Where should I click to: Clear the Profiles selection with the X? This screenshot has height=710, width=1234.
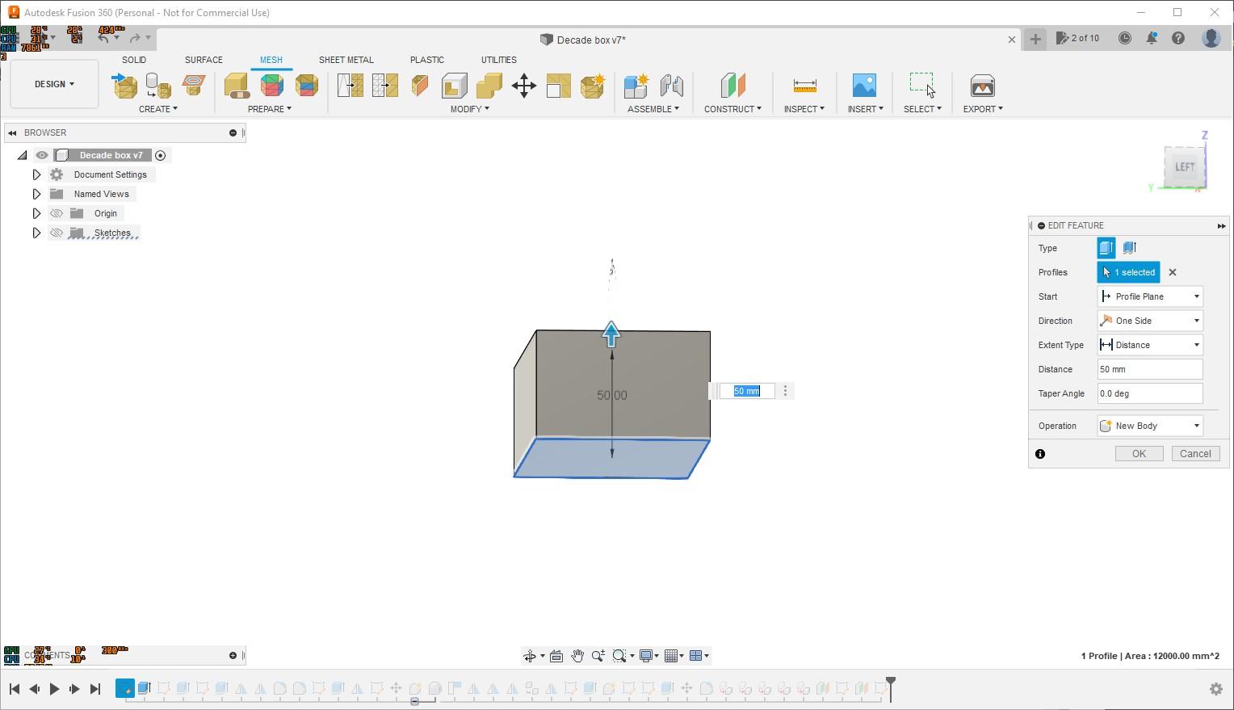1173,272
